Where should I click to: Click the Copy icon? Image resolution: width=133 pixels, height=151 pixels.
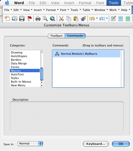(69, 19)
